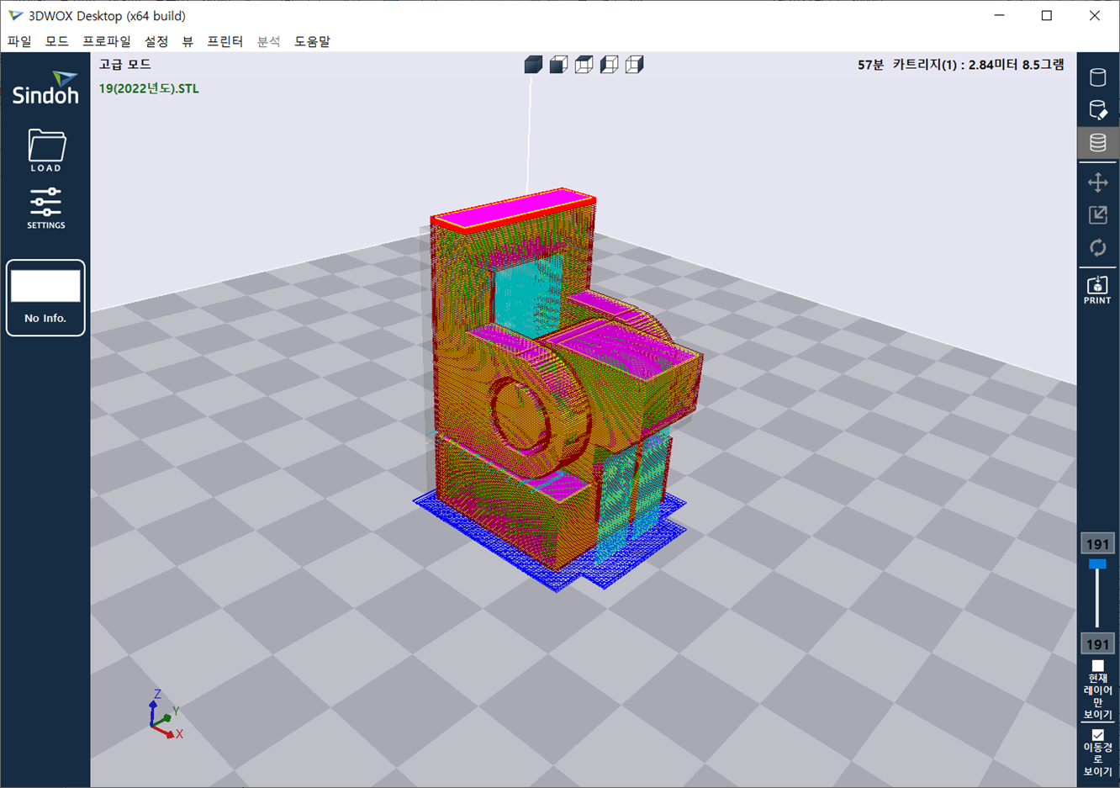The image size is (1120, 788).
Task: Open the 파일 menu
Action: click(19, 41)
